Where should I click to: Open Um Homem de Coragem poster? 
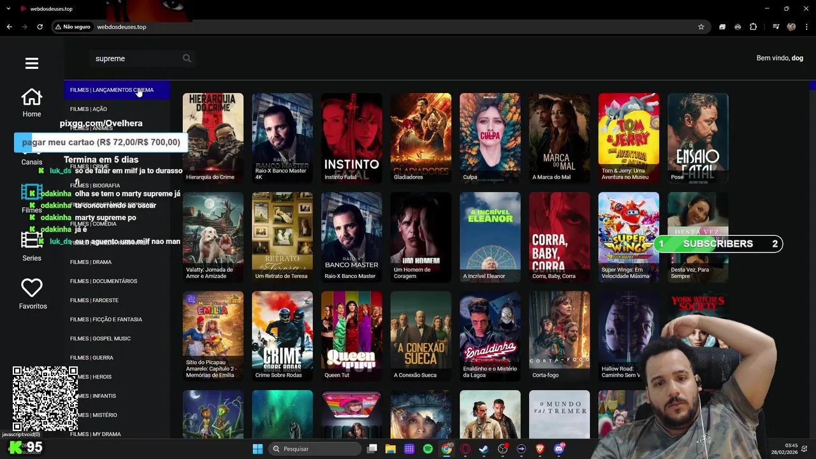click(421, 237)
